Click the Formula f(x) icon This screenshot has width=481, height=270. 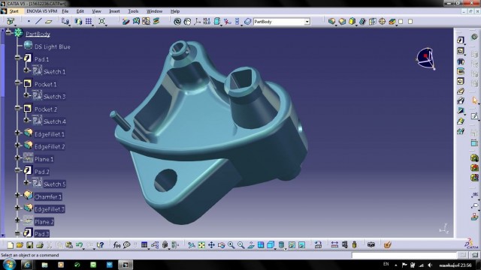116,245
